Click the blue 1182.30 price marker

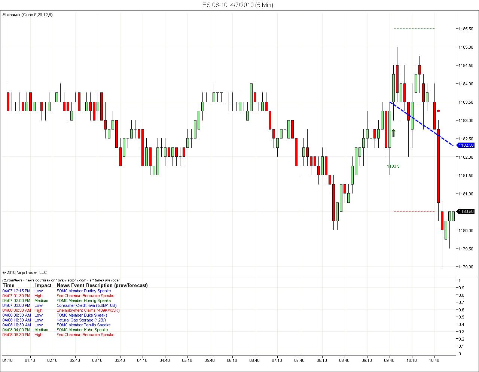click(466, 145)
